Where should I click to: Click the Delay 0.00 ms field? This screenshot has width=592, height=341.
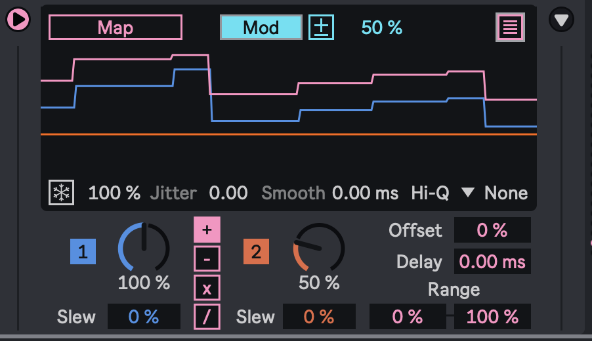[492, 262]
